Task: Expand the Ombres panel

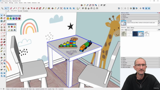Action: pos(140,59)
